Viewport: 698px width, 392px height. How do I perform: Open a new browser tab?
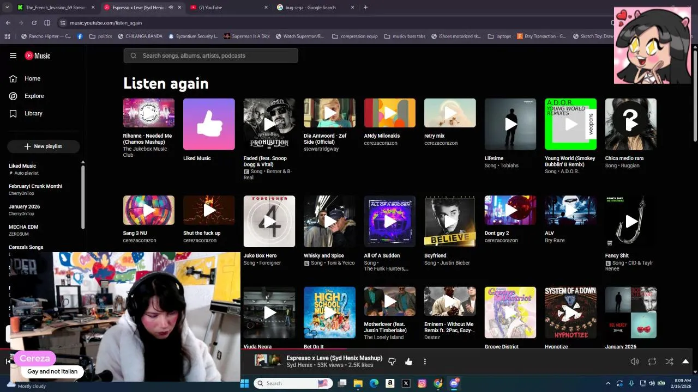click(365, 8)
